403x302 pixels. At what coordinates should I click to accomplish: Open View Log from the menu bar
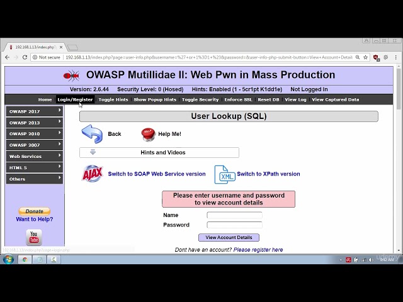(295, 99)
